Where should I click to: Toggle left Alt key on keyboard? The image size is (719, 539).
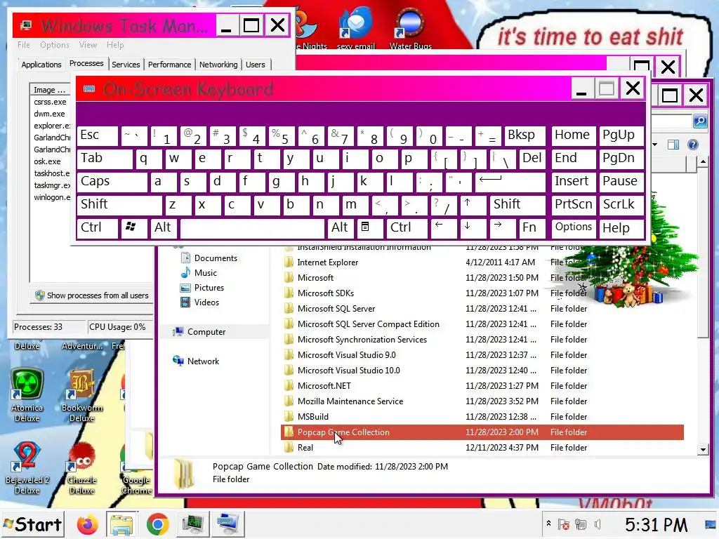tap(164, 228)
